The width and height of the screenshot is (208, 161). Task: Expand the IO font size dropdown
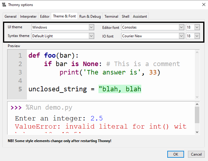(197, 36)
